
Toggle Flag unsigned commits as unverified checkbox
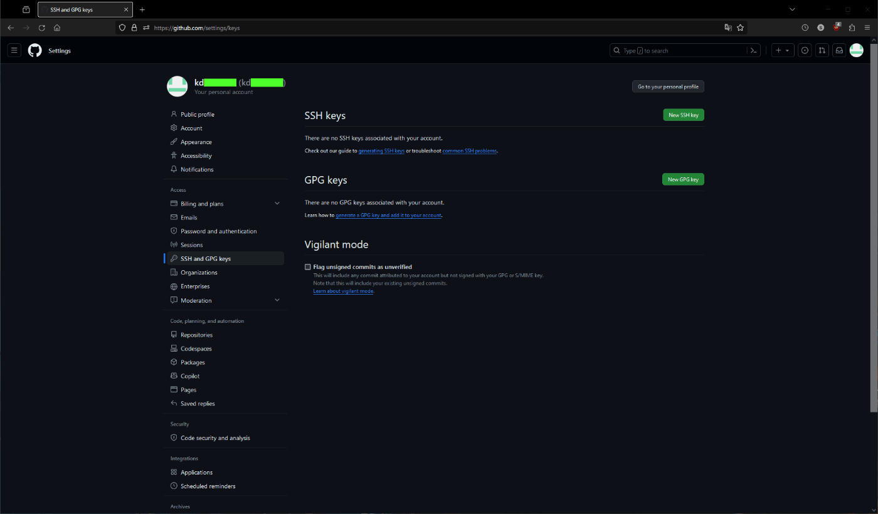[x=308, y=267]
